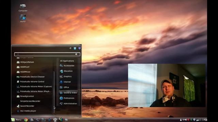
Task: Open the Computer desktop icon
Action: tap(23, 7)
